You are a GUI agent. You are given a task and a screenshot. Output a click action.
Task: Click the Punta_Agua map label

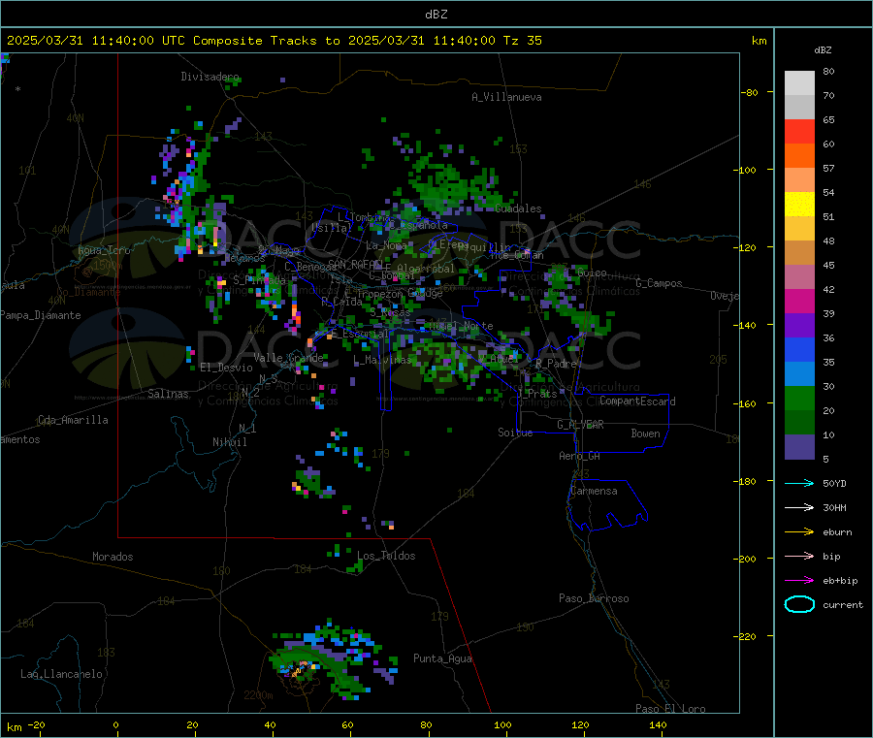click(442, 659)
